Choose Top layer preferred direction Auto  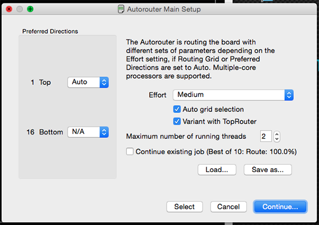pos(88,82)
